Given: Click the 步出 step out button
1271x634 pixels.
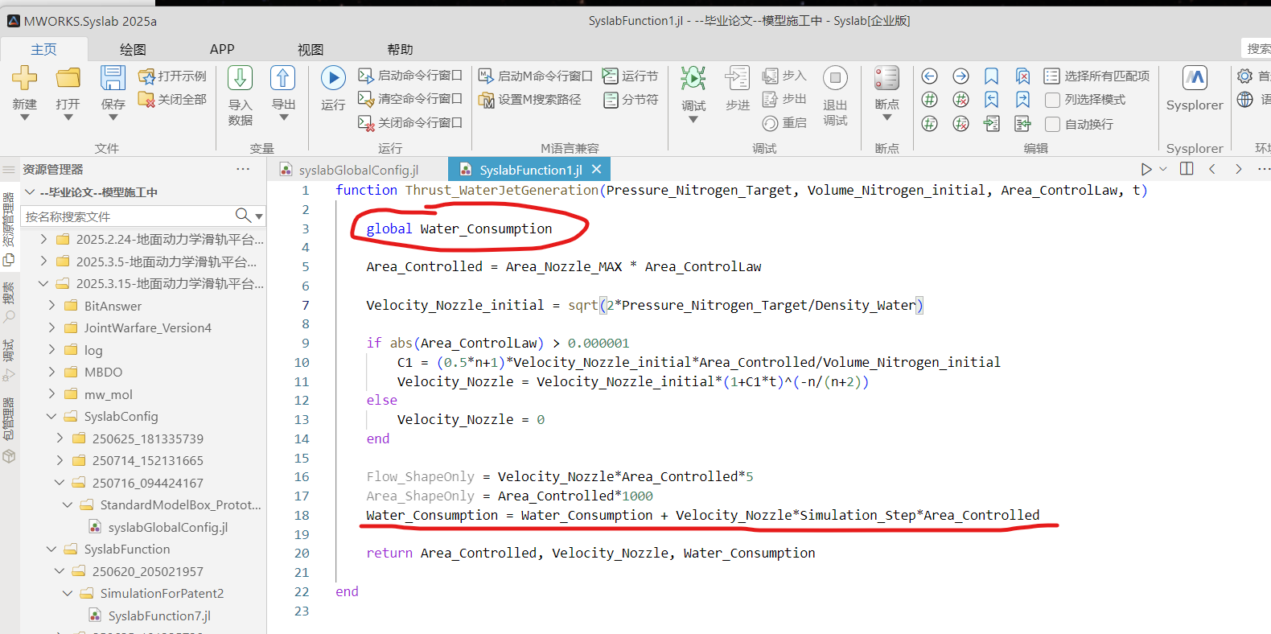Looking at the screenshot, I should tap(784, 98).
